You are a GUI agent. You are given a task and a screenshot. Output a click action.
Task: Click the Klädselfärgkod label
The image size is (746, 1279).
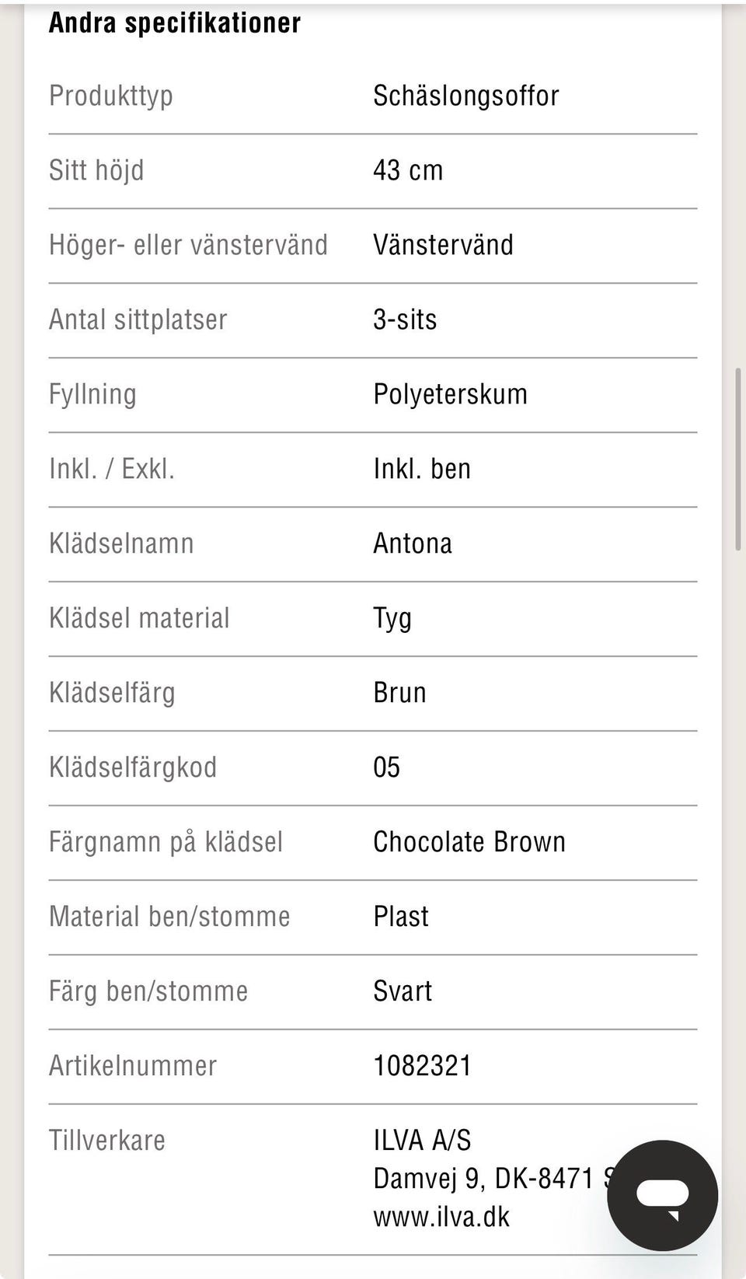(x=133, y=767)
